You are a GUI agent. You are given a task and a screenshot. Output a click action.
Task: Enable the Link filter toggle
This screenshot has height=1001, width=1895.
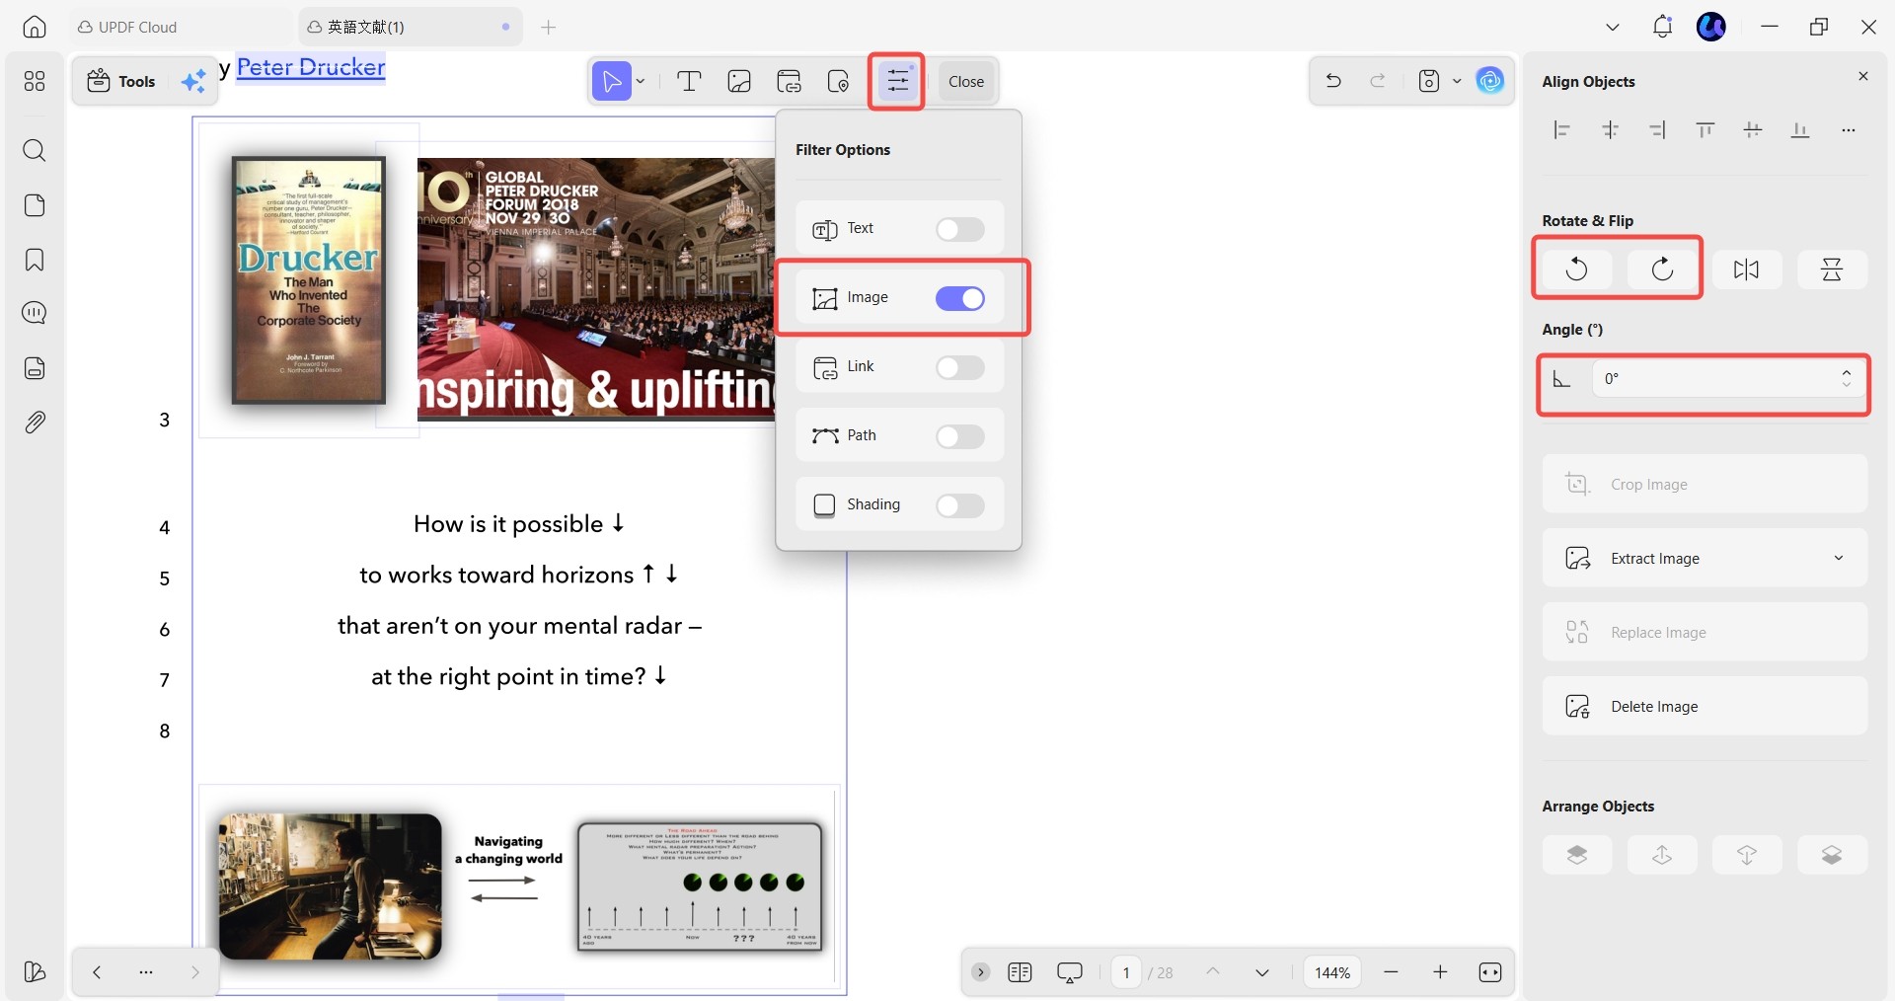(x=959, y=367)
